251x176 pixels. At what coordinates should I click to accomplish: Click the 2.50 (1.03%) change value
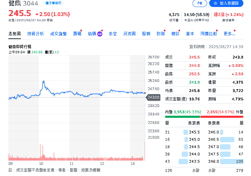(x=53, y=14)
